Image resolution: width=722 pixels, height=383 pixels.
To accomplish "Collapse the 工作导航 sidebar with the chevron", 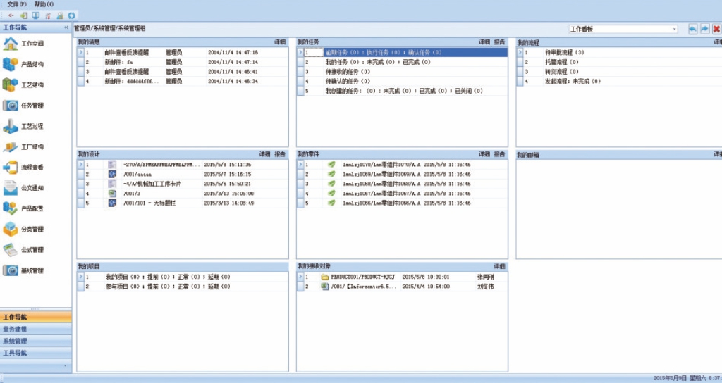I will (x=66, y=27).
